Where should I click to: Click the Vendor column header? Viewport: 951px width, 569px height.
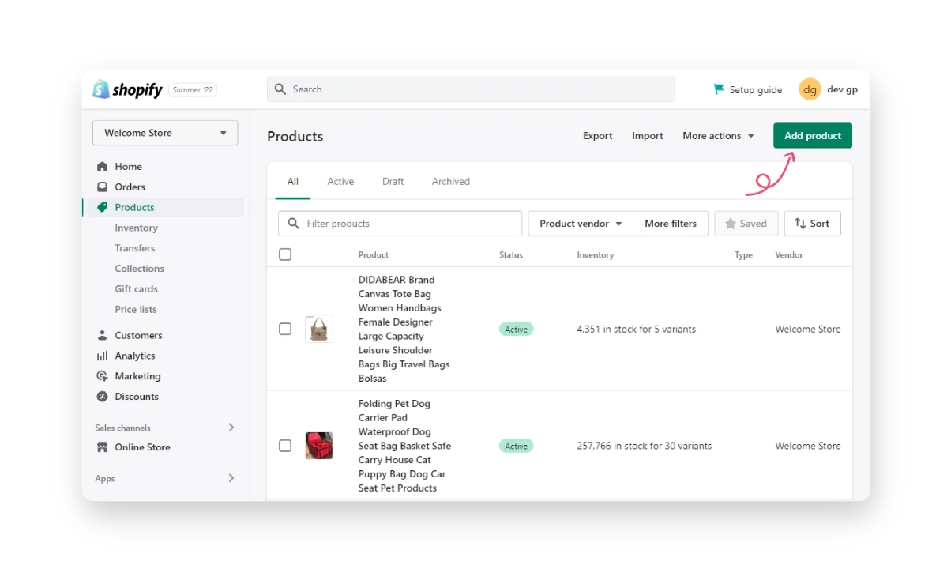click(x=789, y=255)
